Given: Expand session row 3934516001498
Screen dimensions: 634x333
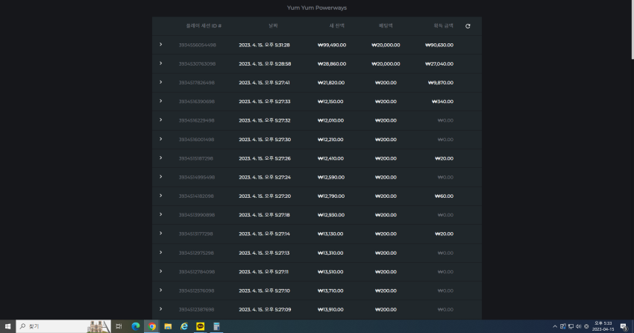Looking at the screenshot, I should click(x=160, y=139).
